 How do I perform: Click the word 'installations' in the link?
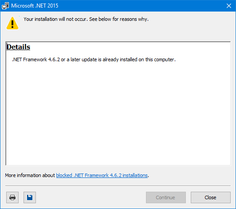coord(135,175)
